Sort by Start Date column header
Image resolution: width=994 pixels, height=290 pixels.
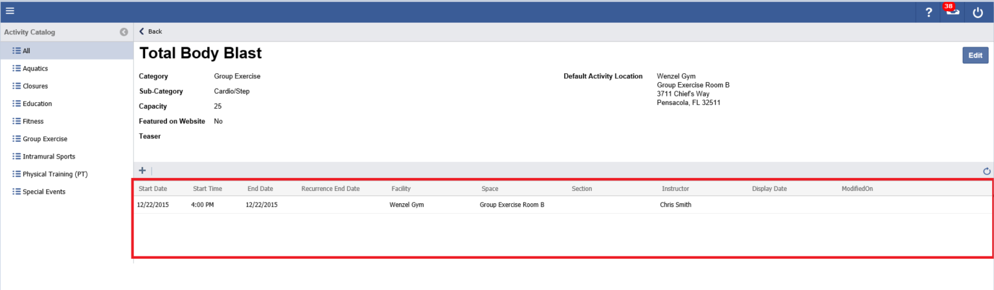pyautogui.click(x=153, y=188)
